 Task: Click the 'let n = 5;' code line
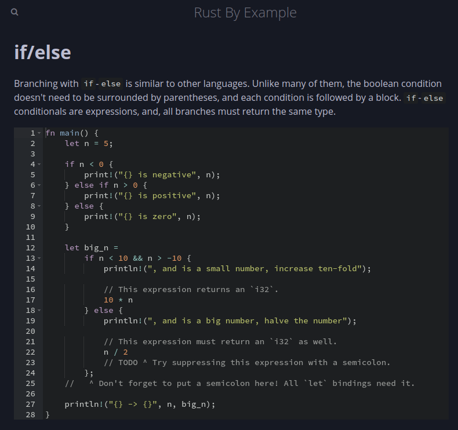[x=89, y=144]
